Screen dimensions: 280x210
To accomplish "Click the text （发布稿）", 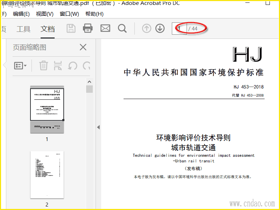I will (x=194, y=169).
